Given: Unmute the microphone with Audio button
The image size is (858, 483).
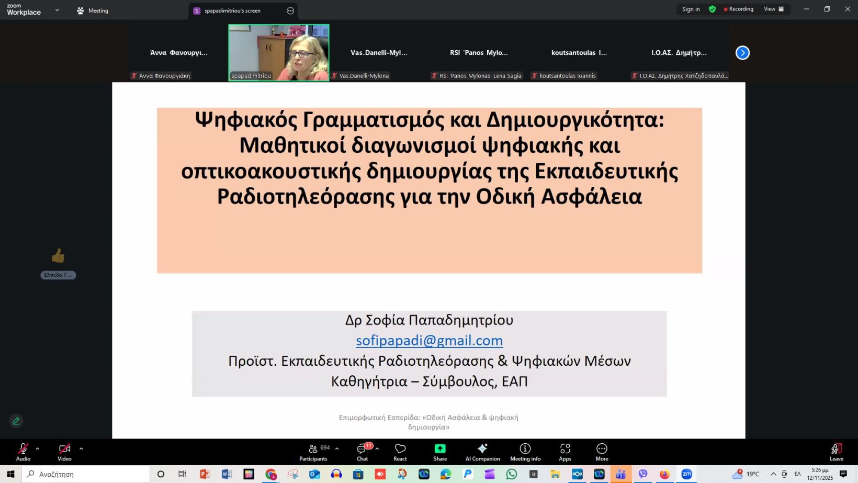Looking at the screenshot, I should (x=23, y=452).
